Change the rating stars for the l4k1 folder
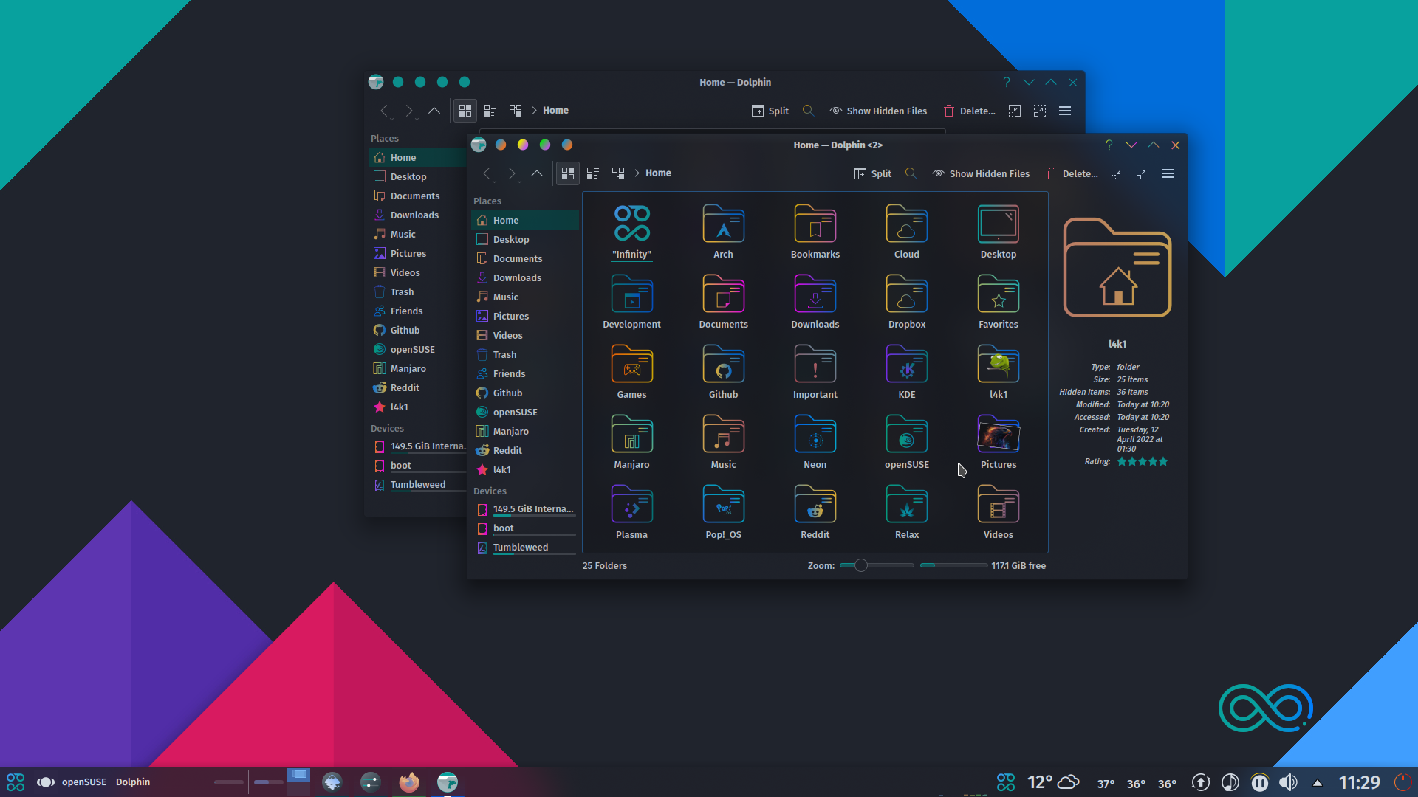 (1142, 460)
